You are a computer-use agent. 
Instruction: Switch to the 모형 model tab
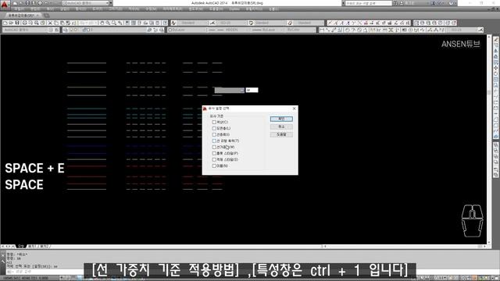point(21,247)
